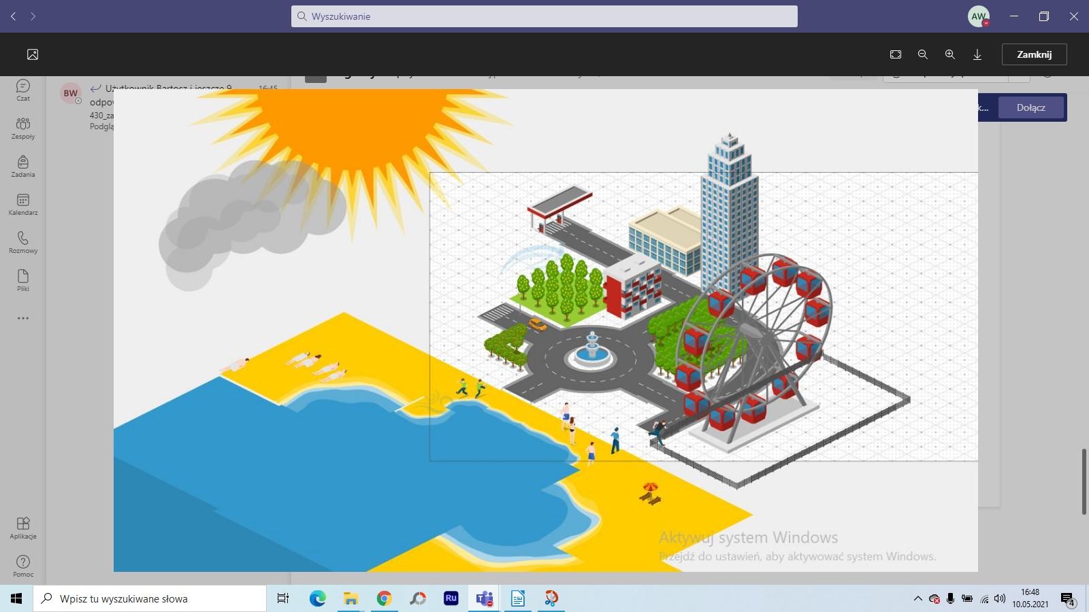Navigate back with the left arrow
The width and height of the screenshot is (1089, 612).
pos(13,16)
